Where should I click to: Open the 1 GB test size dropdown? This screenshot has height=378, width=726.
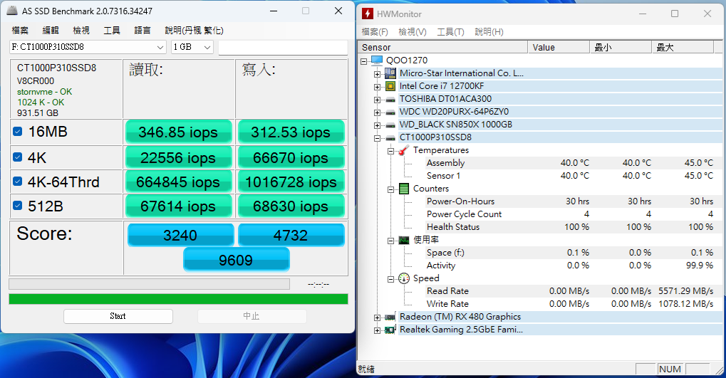click(192, 47)
